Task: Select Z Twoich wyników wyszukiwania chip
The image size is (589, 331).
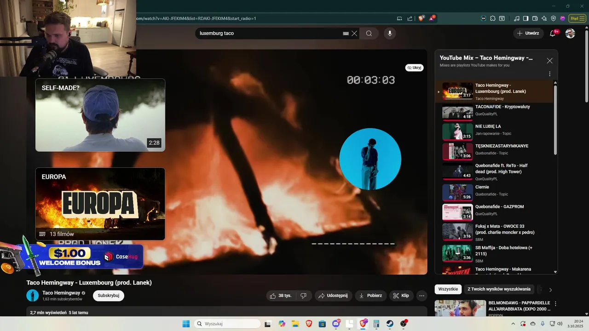Action: click(x=499, y=289)
